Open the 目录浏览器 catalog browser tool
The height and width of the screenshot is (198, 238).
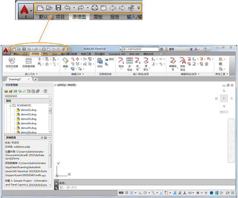(12, 63)
